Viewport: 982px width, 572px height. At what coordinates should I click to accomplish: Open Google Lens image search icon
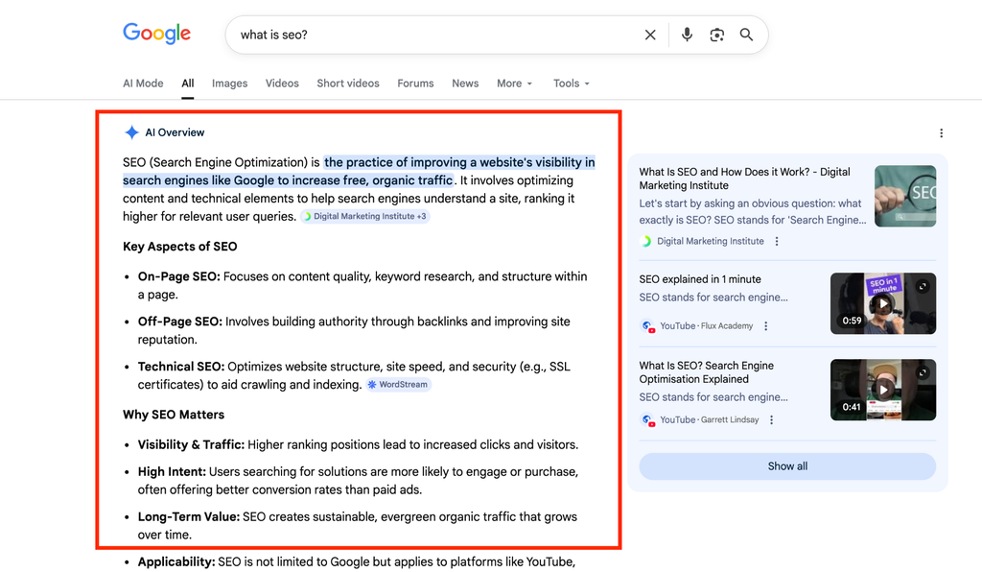pyautogui.click(x=716, y=36)
